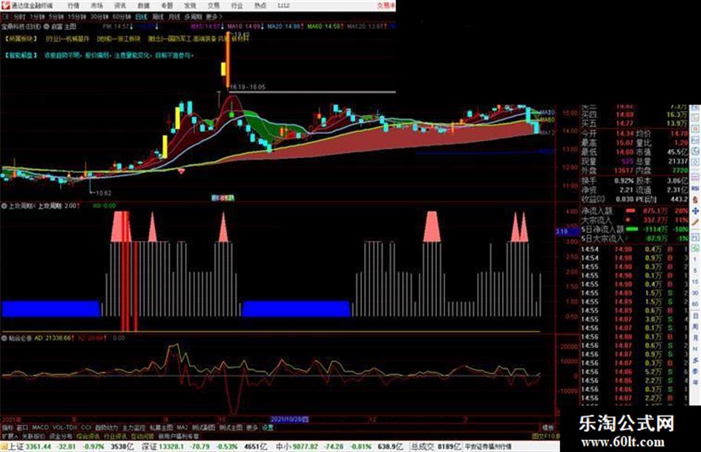Select the 年 period shortcut in right sidebar
This screenshot has height=452, width=701.
[x=695, y=382]
